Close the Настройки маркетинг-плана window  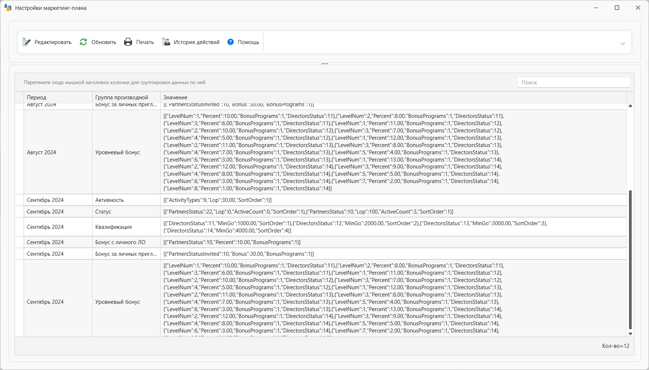[638, 8]
